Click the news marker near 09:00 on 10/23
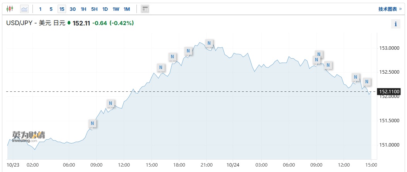Viewport: 407px width, 172px height. click(x=92, y=123)
